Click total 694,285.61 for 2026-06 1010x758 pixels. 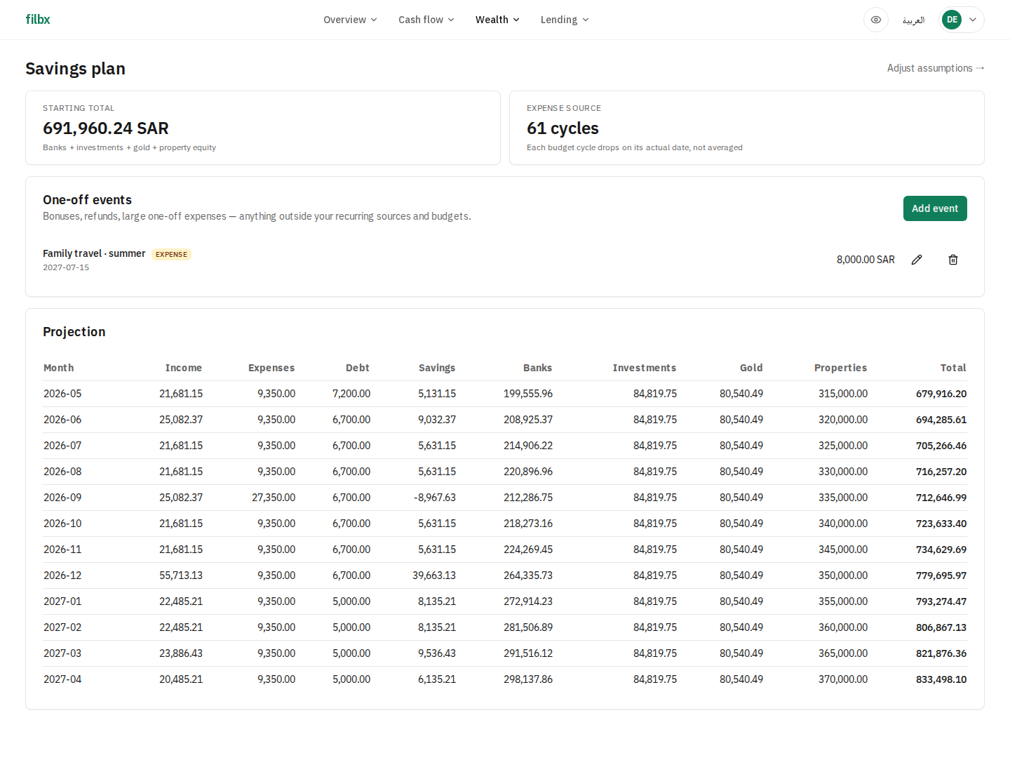941,420
